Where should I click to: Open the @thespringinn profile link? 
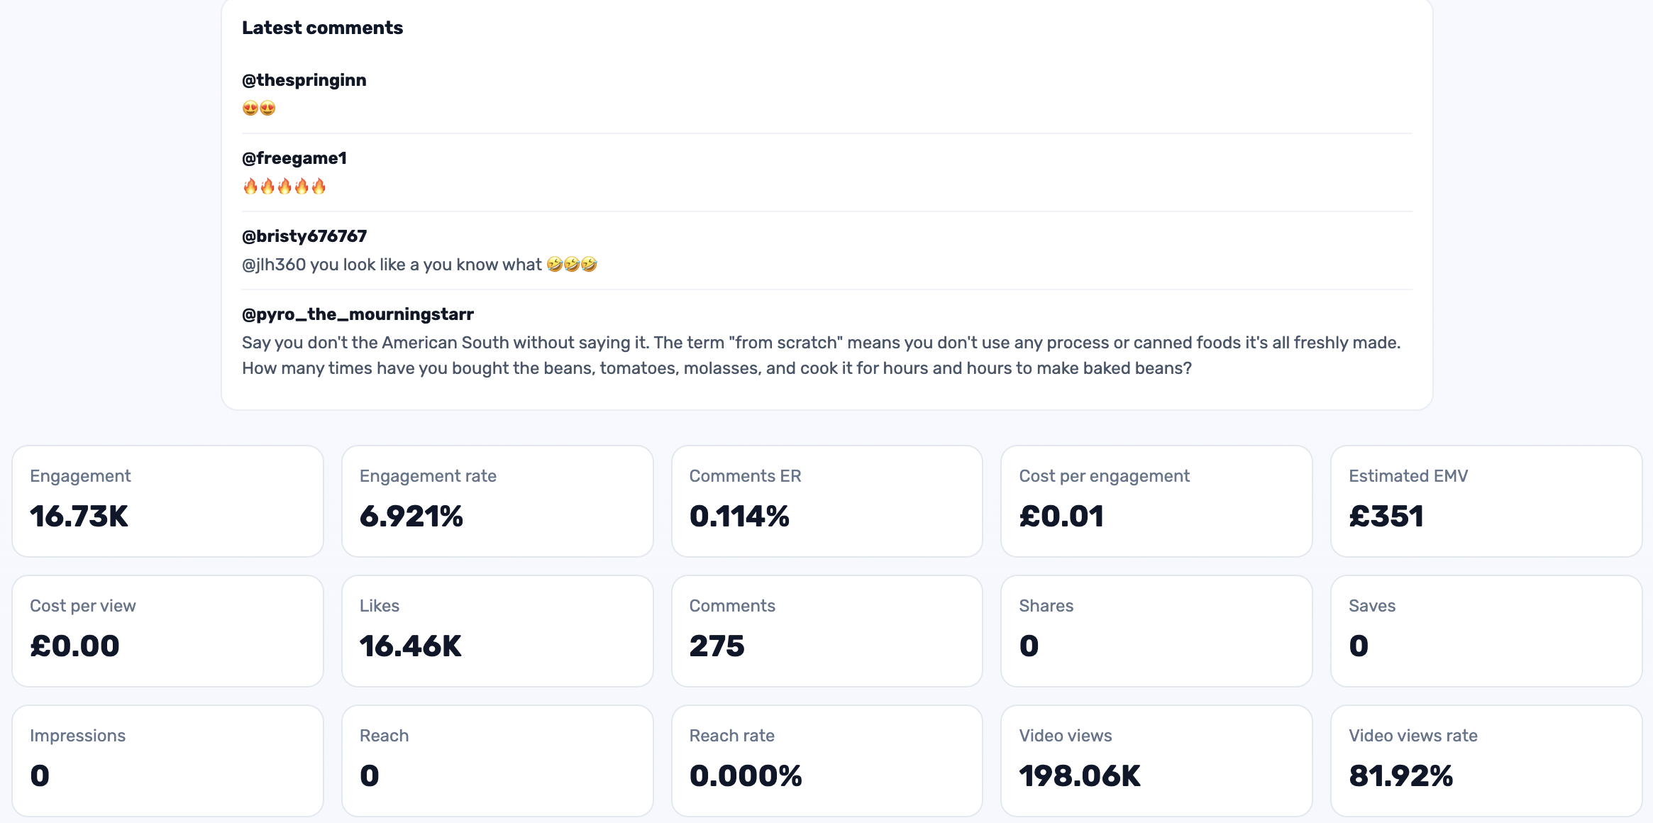pyautogui.click(x=304, y=79)
